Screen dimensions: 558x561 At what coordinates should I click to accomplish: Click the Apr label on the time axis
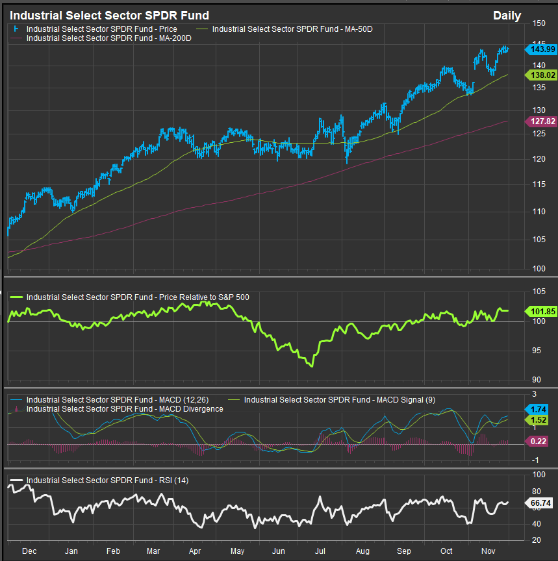195,551
